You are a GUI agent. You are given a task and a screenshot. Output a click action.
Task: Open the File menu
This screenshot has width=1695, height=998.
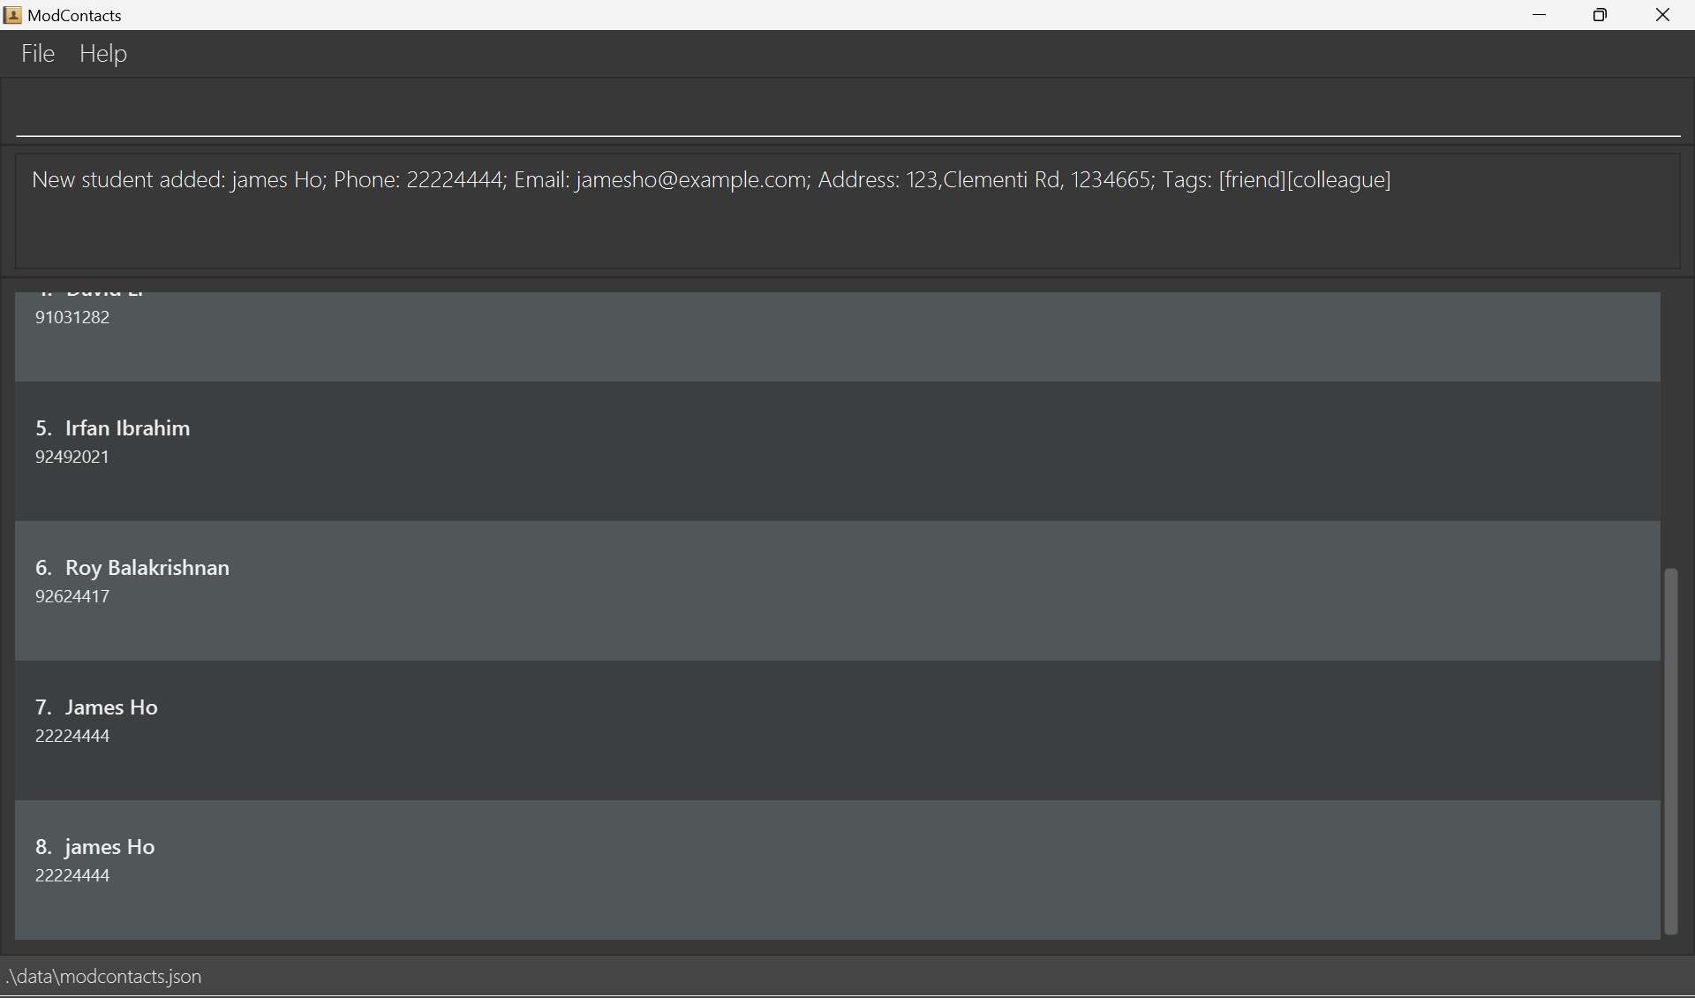[x=38, y=54]
